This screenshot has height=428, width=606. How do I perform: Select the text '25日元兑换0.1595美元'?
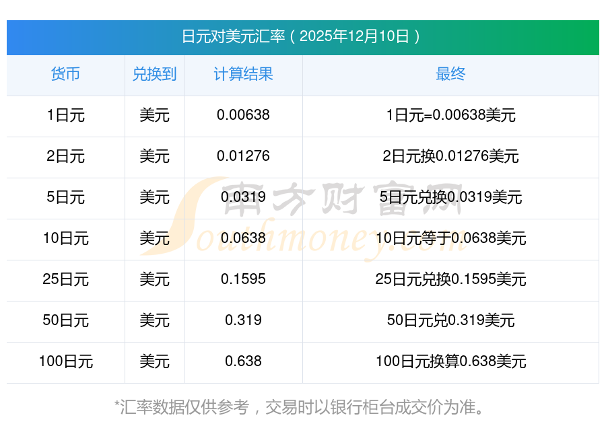click(450, 279)
